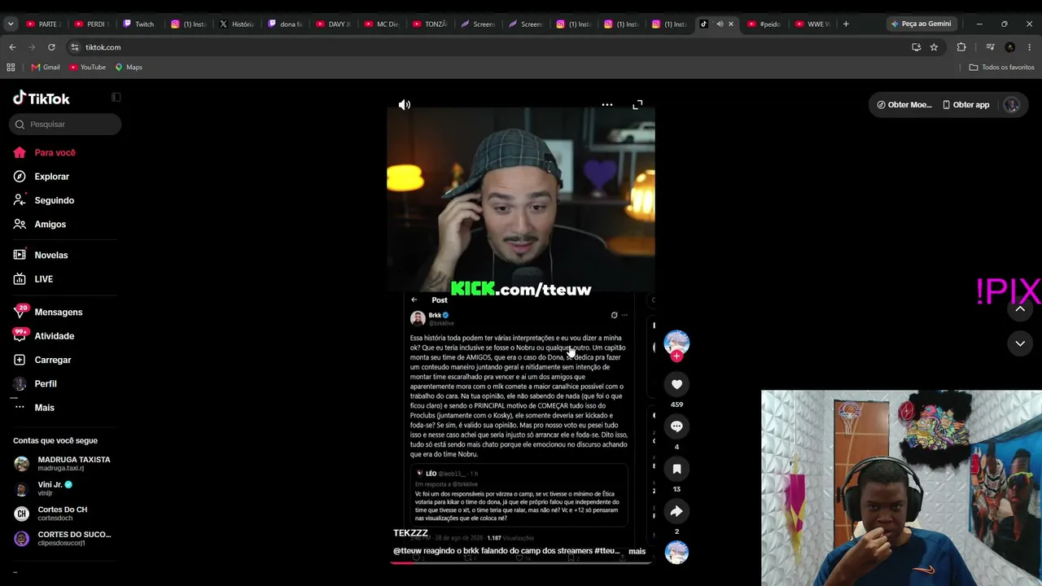Share the video using the arrow icon
Image resolution: width=1042 pixels, height=586 pixels.
676,511
